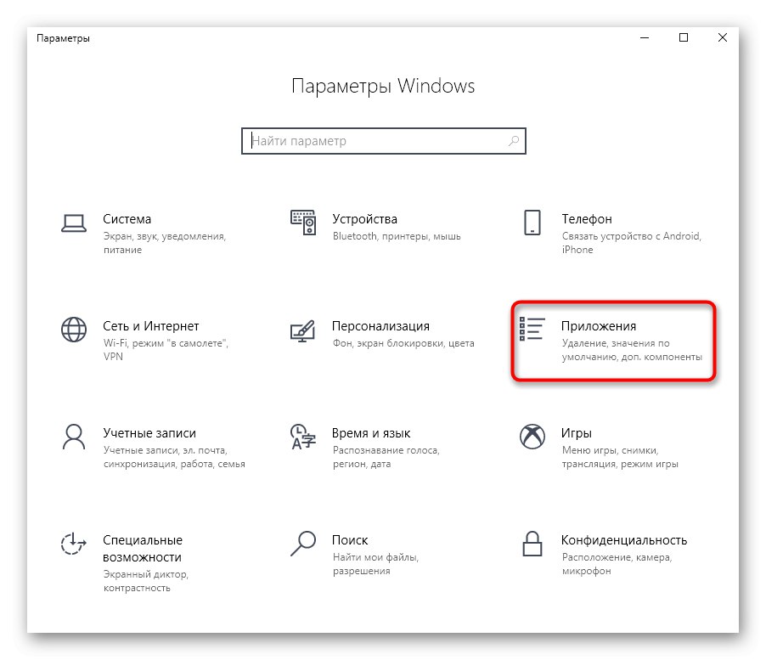Open the Сеть и Интернет title
Viewport: 766px width, 660px height.
151,326
